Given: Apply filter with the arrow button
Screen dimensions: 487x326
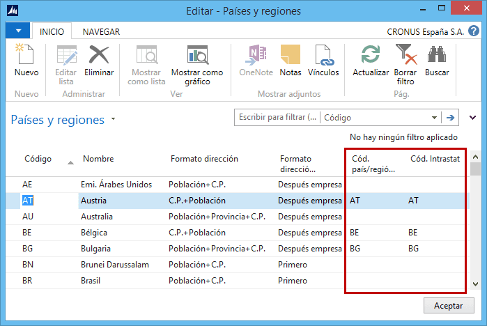Looking at the screenshot, I should (x=450, y=117).
